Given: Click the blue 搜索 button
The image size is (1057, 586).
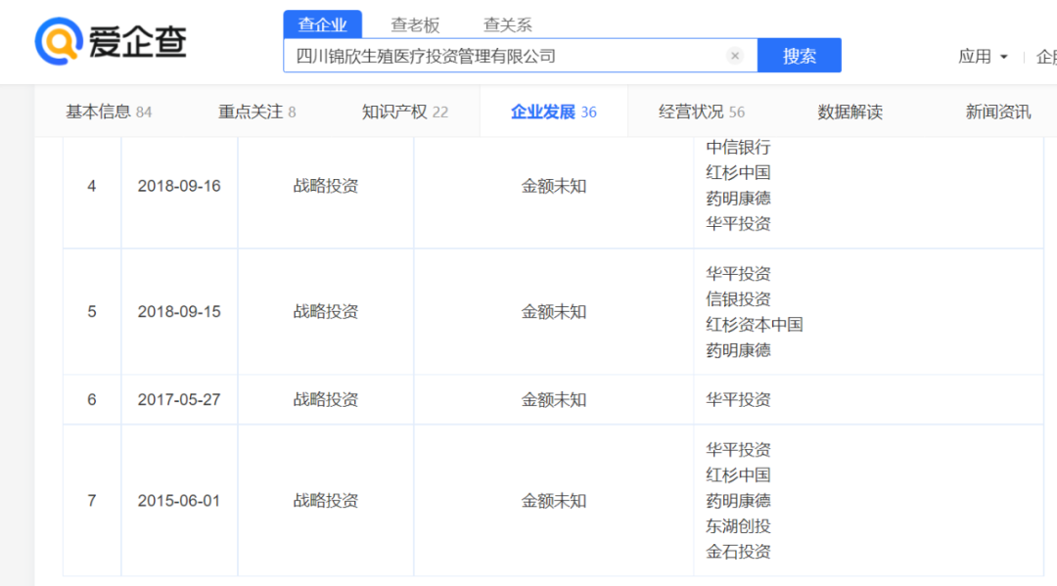Looking at the screenshot, I should click(x=800, y=56).
